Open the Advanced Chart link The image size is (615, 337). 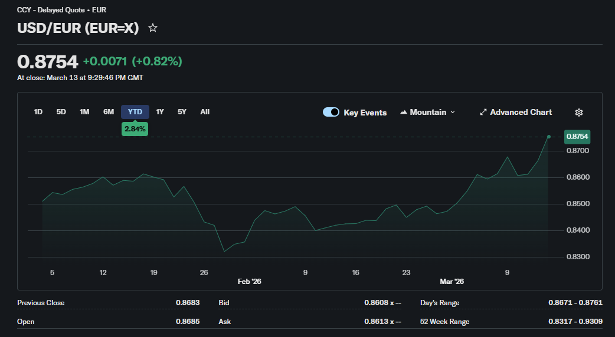516,113
